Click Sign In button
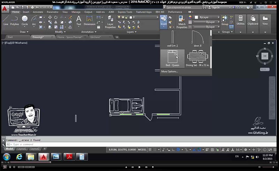This screenshot has height=171, width=279. point(214,7)
